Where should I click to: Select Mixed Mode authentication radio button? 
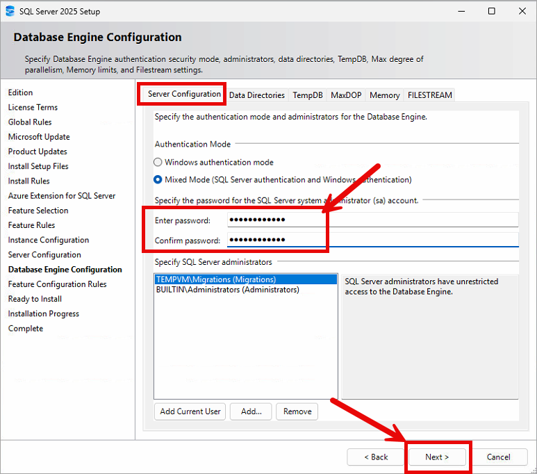tap(158, 179)
